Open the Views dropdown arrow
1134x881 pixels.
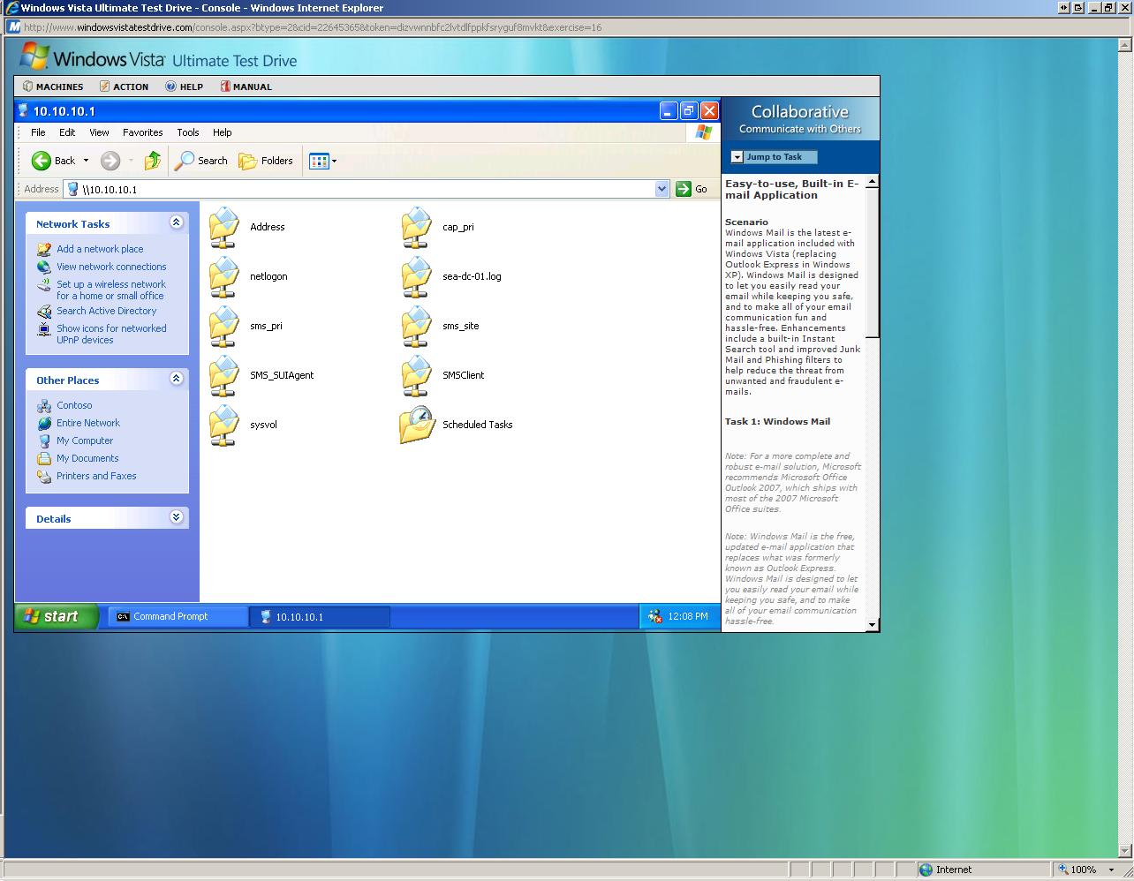[334, 161]
